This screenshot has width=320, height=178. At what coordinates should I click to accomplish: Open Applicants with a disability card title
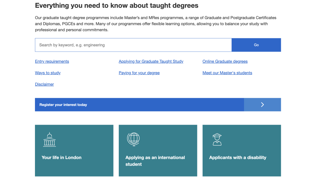coord(238,158)
